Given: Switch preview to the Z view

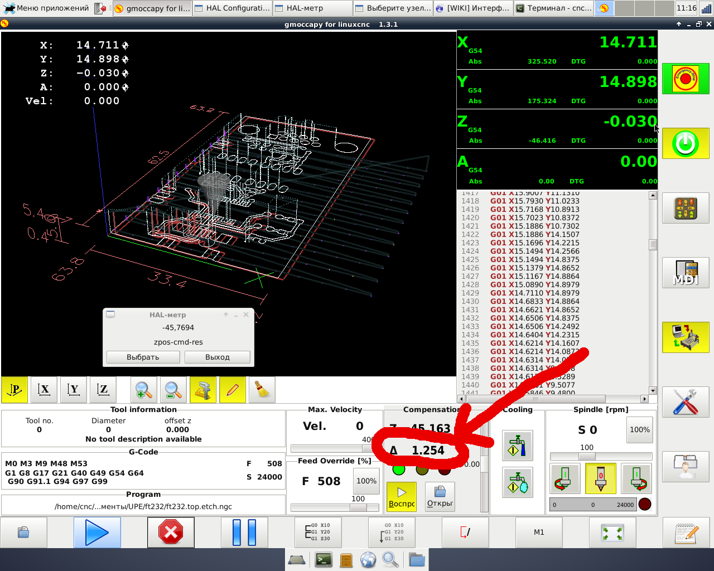Looking at the screenshot, I should click(x=103, y=390).
